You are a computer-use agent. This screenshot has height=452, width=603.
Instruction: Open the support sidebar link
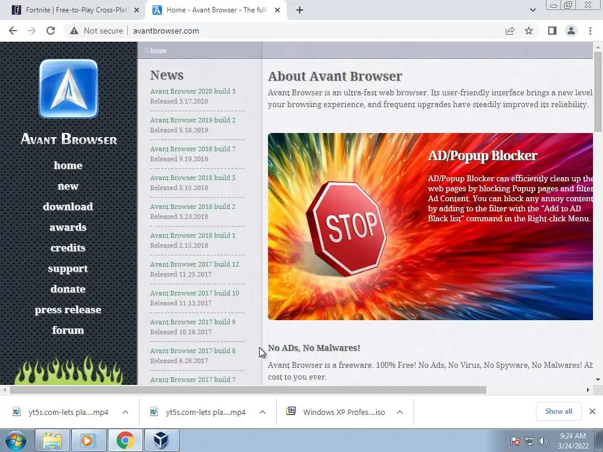pos(68,268)
